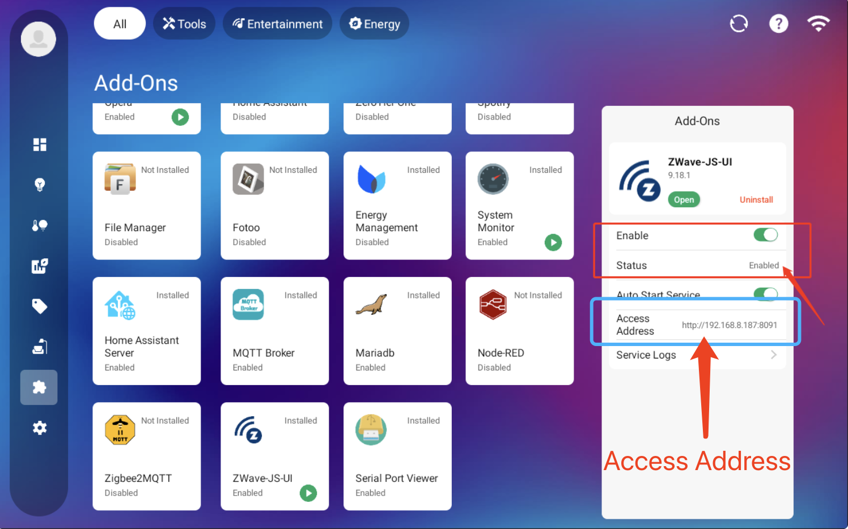The image size is (848, 529).
Task: Select the Node-RED add-on card
Action: coord(519,331)
